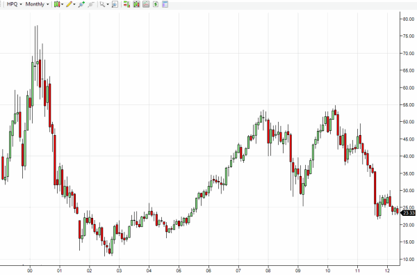The height and width of the screenshot is (275, 417).
Task: Open the HPQ symbol dropdown
Action: point(15,4)
